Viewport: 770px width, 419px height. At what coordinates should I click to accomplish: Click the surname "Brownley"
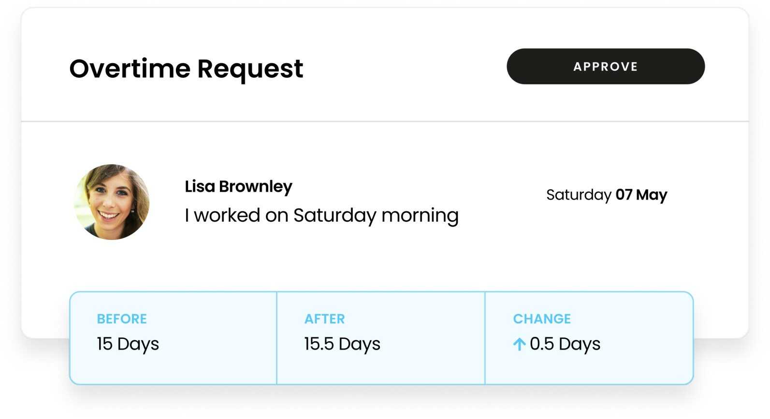256,187
